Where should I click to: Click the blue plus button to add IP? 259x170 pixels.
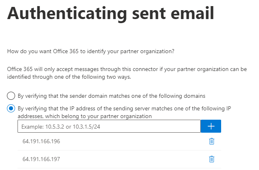pyautogui.click(x=211, y=126)
